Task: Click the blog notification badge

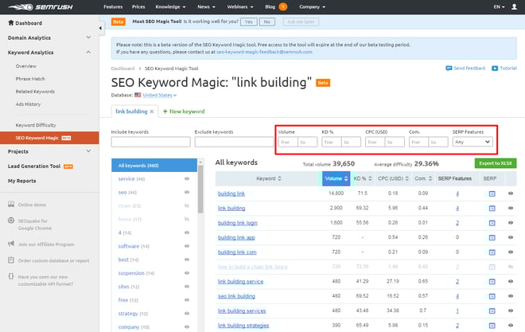Action: point(283,6)
